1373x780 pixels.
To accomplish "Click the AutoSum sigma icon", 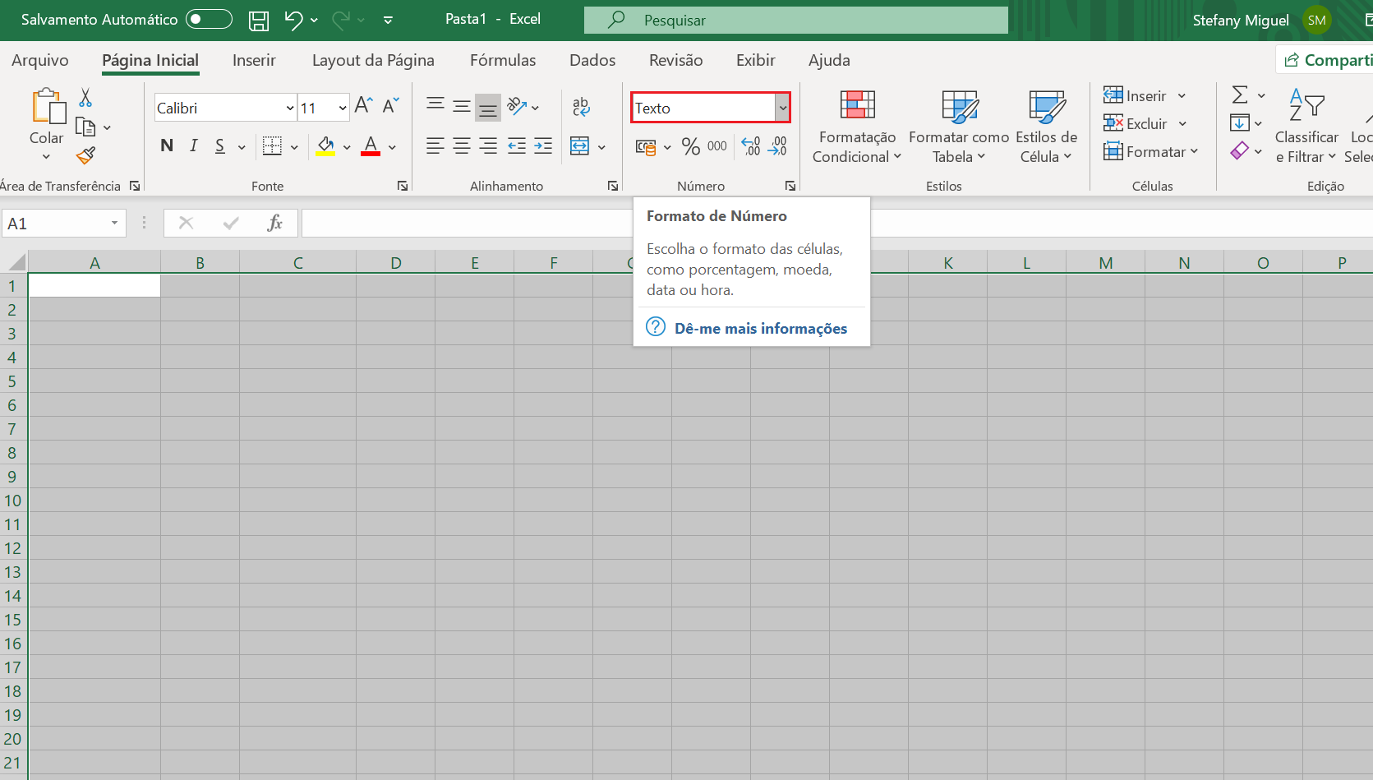I will [x=1240, y=95].
